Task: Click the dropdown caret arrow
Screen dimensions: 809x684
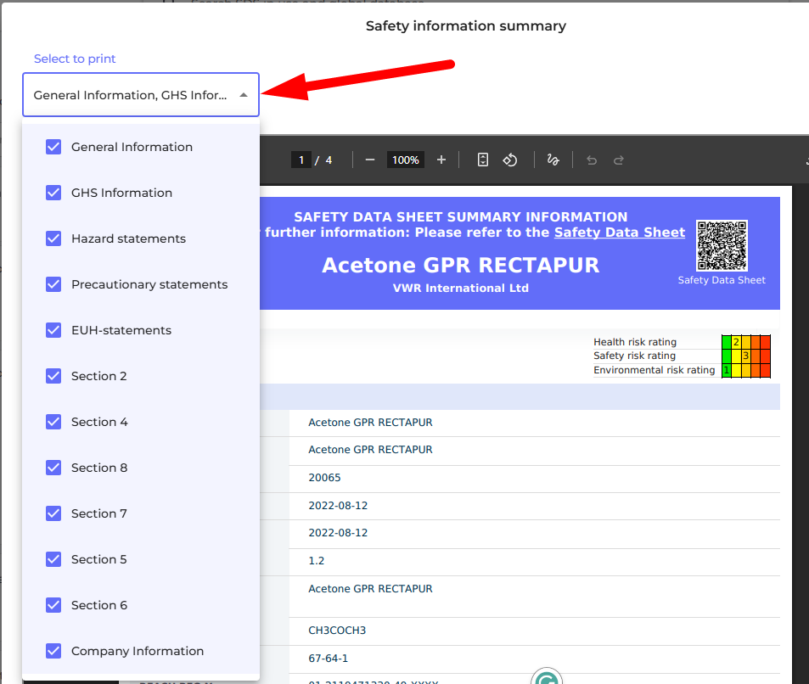Action: [x=244, y=95]
